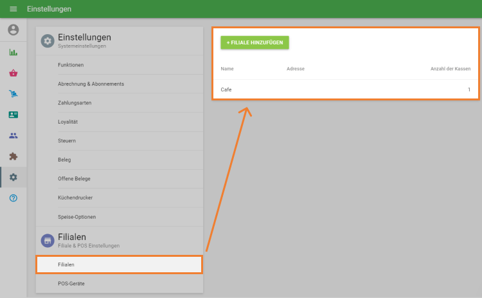The width and height of the screenshot is (482, 298).
Task: Open the help question mark icon
Action: click(13, 198)
